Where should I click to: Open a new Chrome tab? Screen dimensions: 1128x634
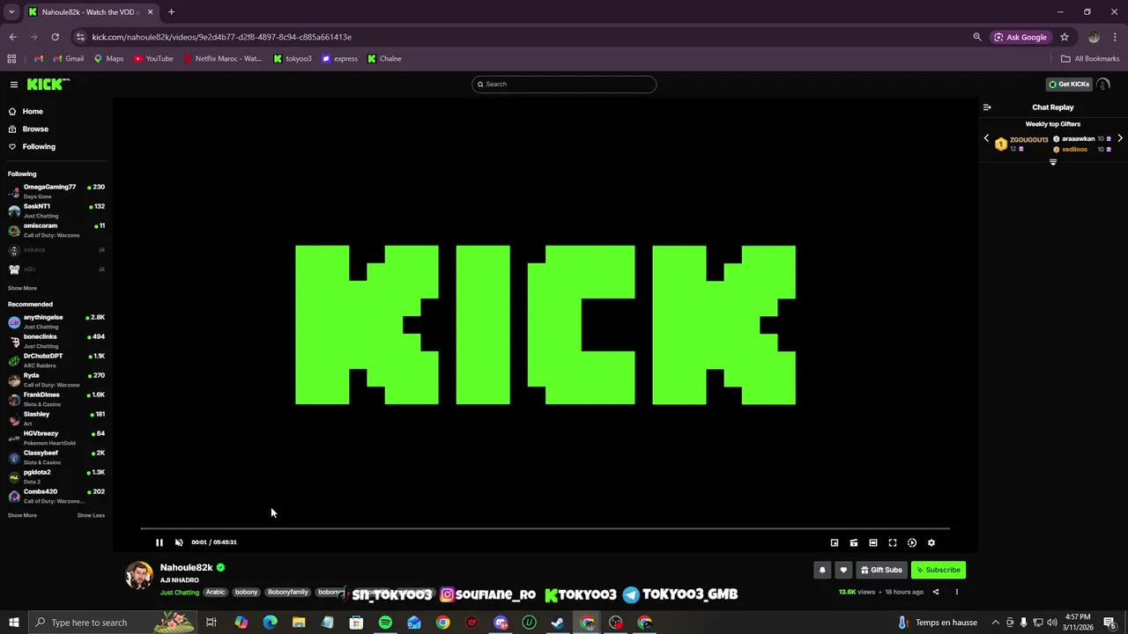171,12
